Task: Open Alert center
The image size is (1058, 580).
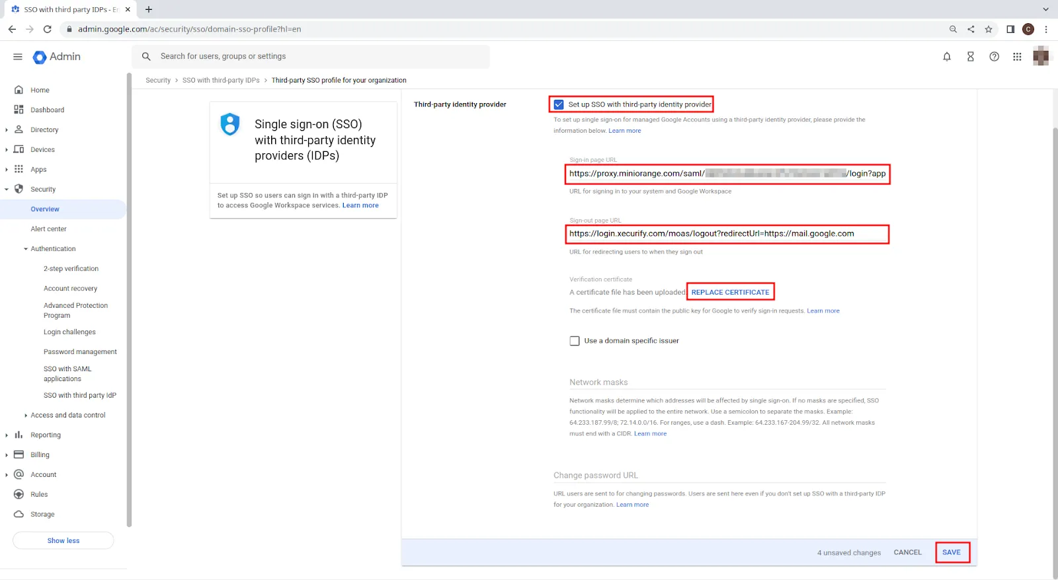Action: coord(48,229)
